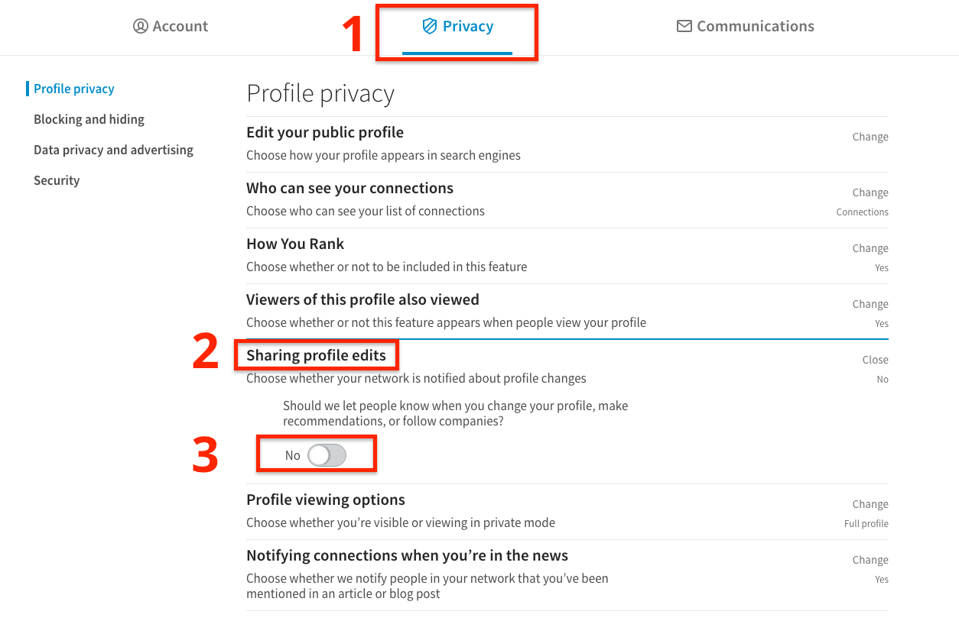Viewport: 959px width, 624px height.
Task: Click the Sharing profile edits heading
Action: coord(316,355)
